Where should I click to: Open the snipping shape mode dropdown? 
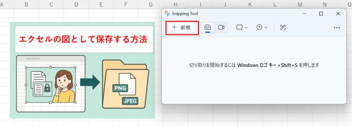click(x=242, y=28)
